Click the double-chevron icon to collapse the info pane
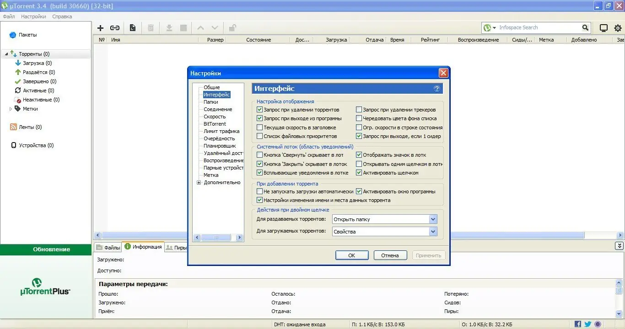The width and height of the screenshot is (625, 329). coord(620,246)
